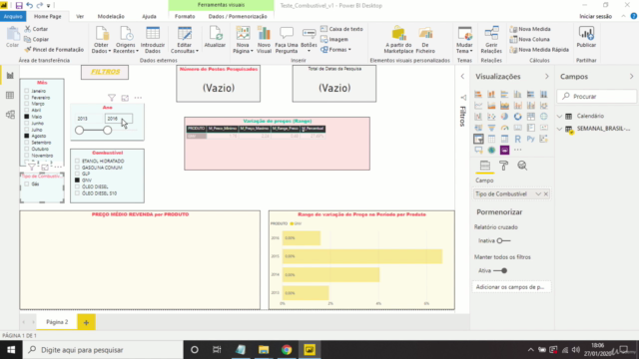Toggle Relatório cruzado switch

(503, 240)
